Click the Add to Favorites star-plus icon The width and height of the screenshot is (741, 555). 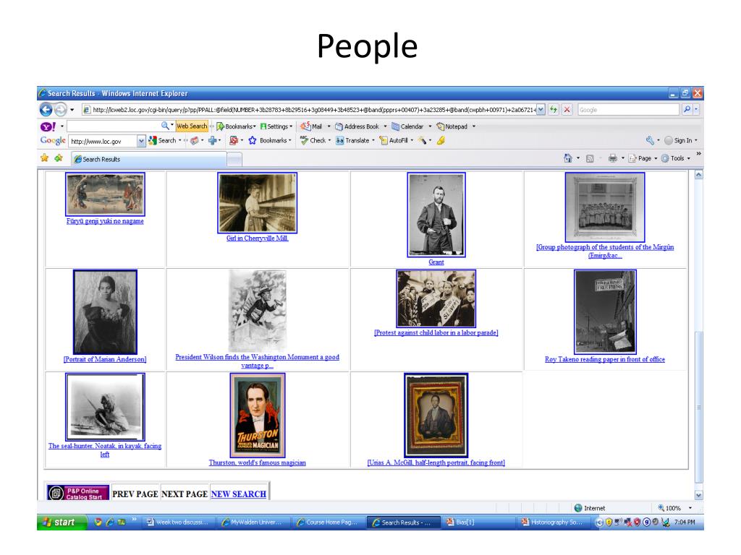click(59, 158)
